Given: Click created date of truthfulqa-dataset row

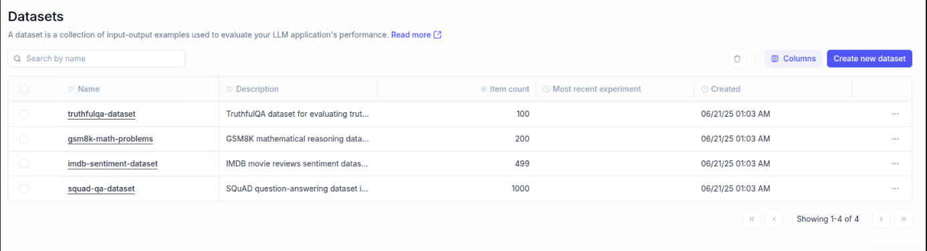Looking at the screenshot, I should pyautogui.click(x=736, y=114).
